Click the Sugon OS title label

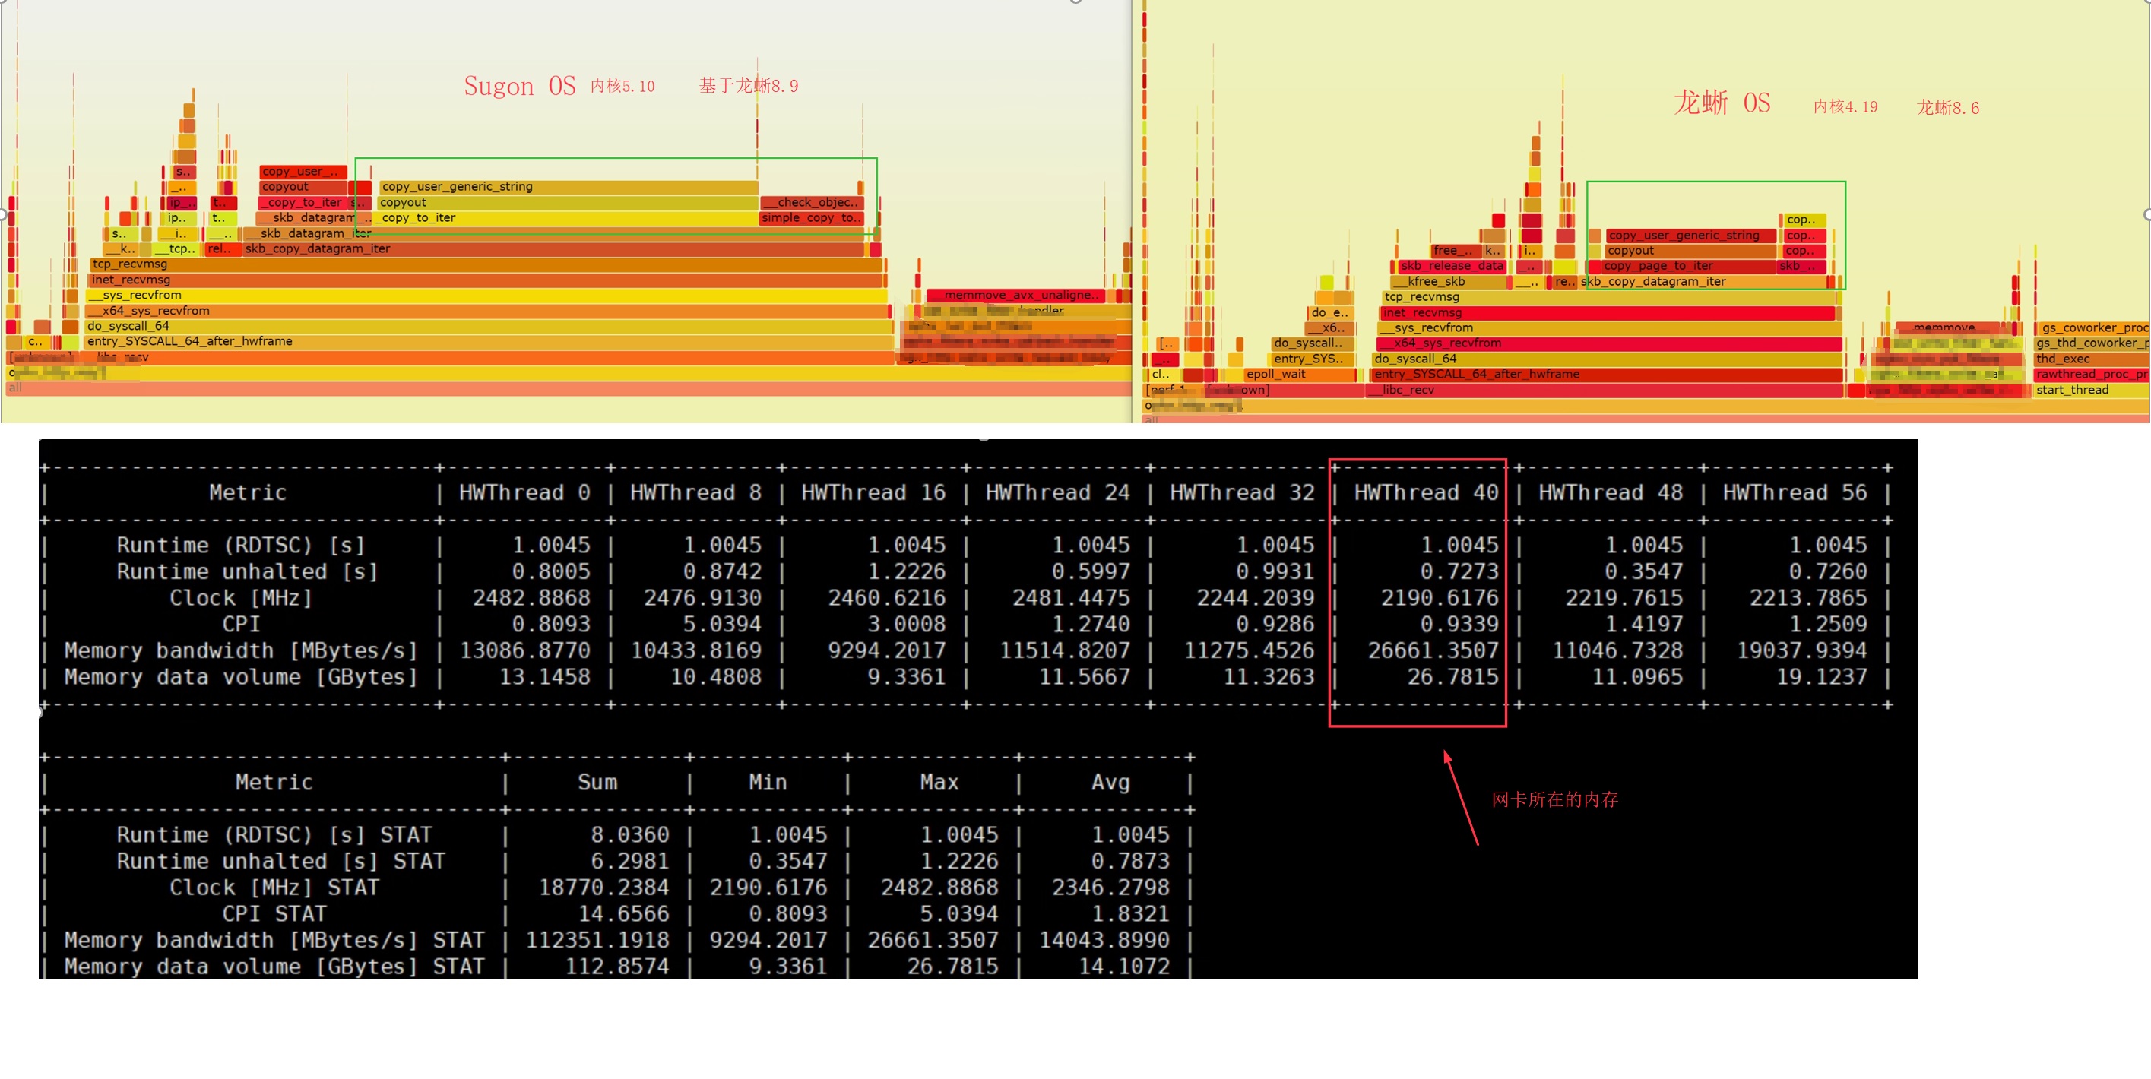pyautogui.click(x=519, y=86)
